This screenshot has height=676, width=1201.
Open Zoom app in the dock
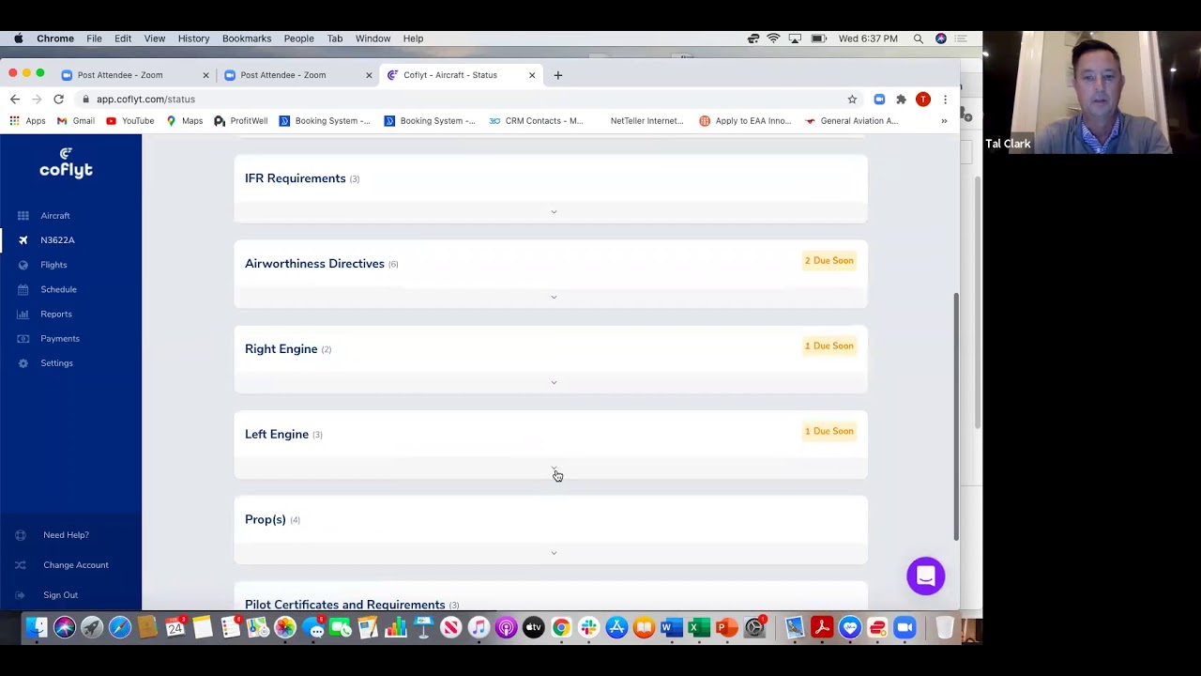(905, 627)
